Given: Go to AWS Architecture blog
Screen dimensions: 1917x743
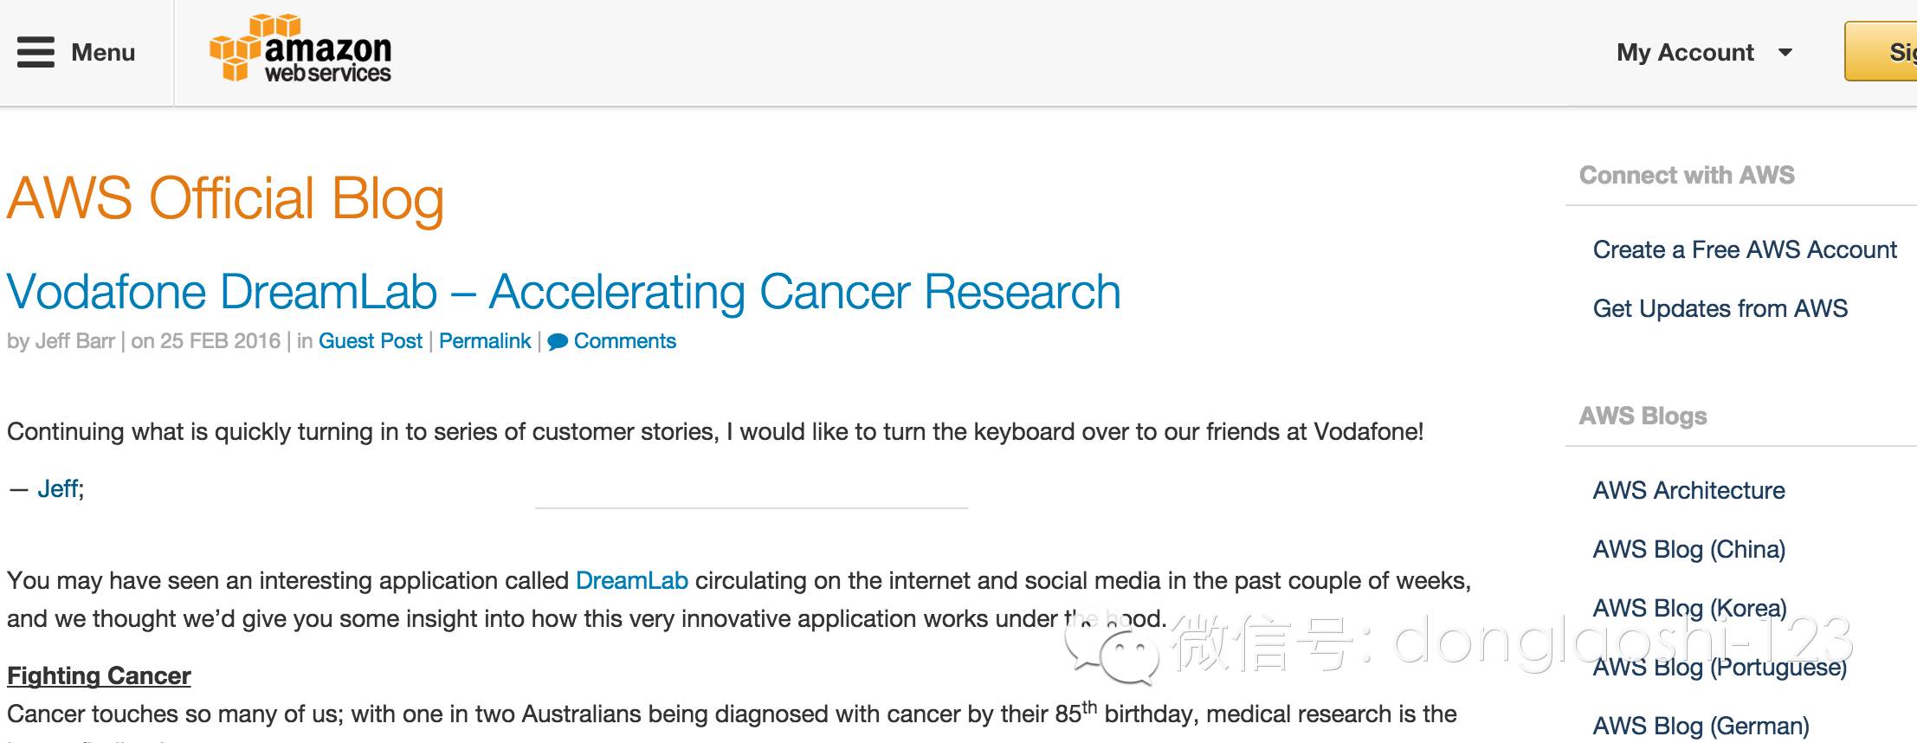Looking at the screenshot, I should tap(1688, 491).
